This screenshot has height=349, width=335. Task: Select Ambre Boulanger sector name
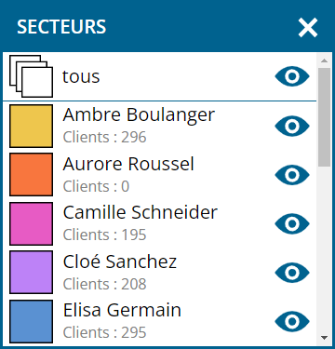(x=139, y=114)
